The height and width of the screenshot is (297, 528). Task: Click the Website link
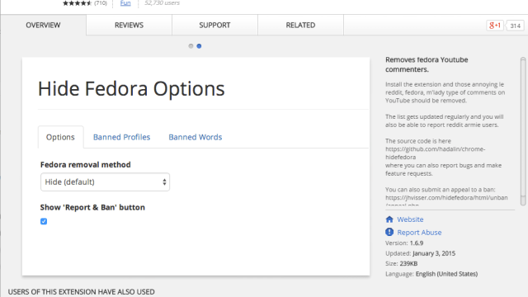[410, 219]
